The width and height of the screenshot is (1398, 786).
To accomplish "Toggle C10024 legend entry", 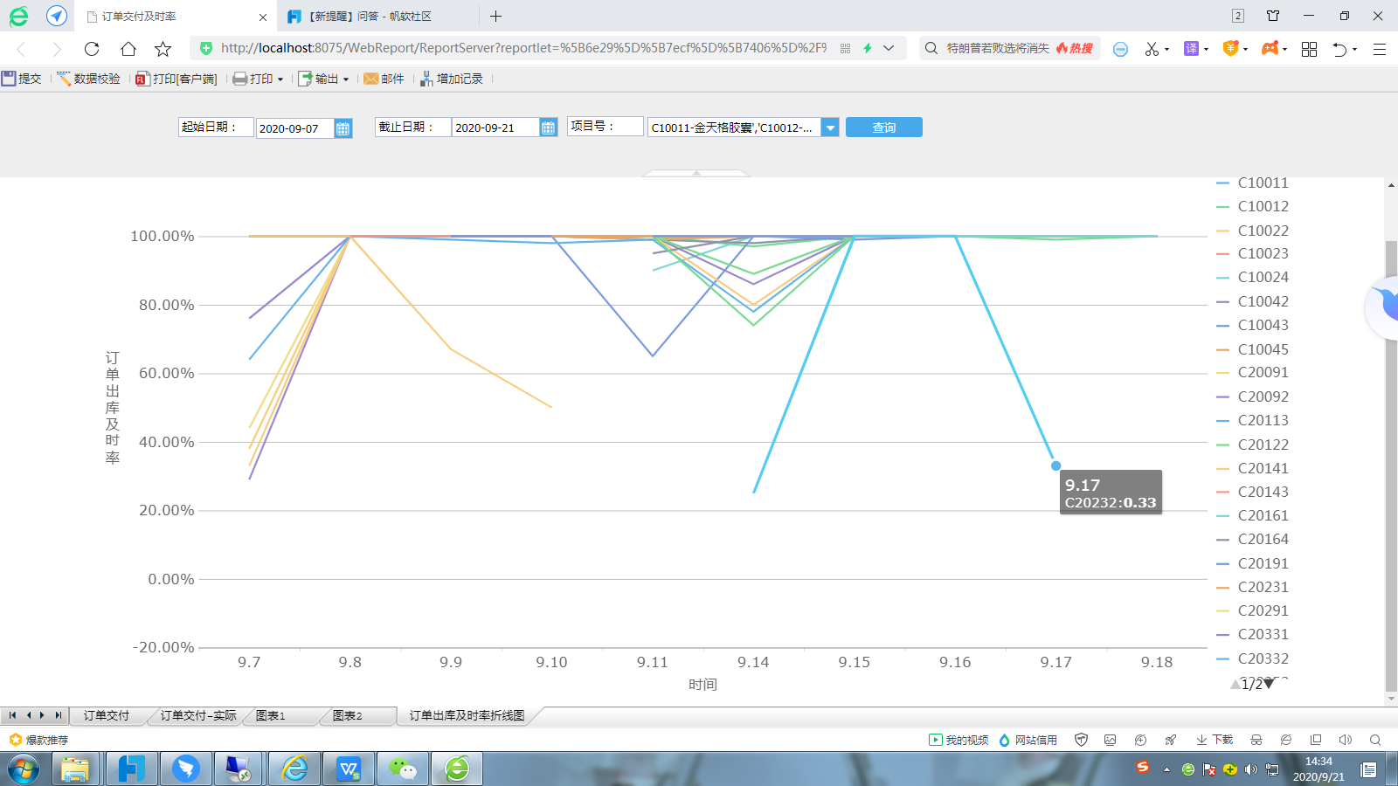I will 1253,277.
